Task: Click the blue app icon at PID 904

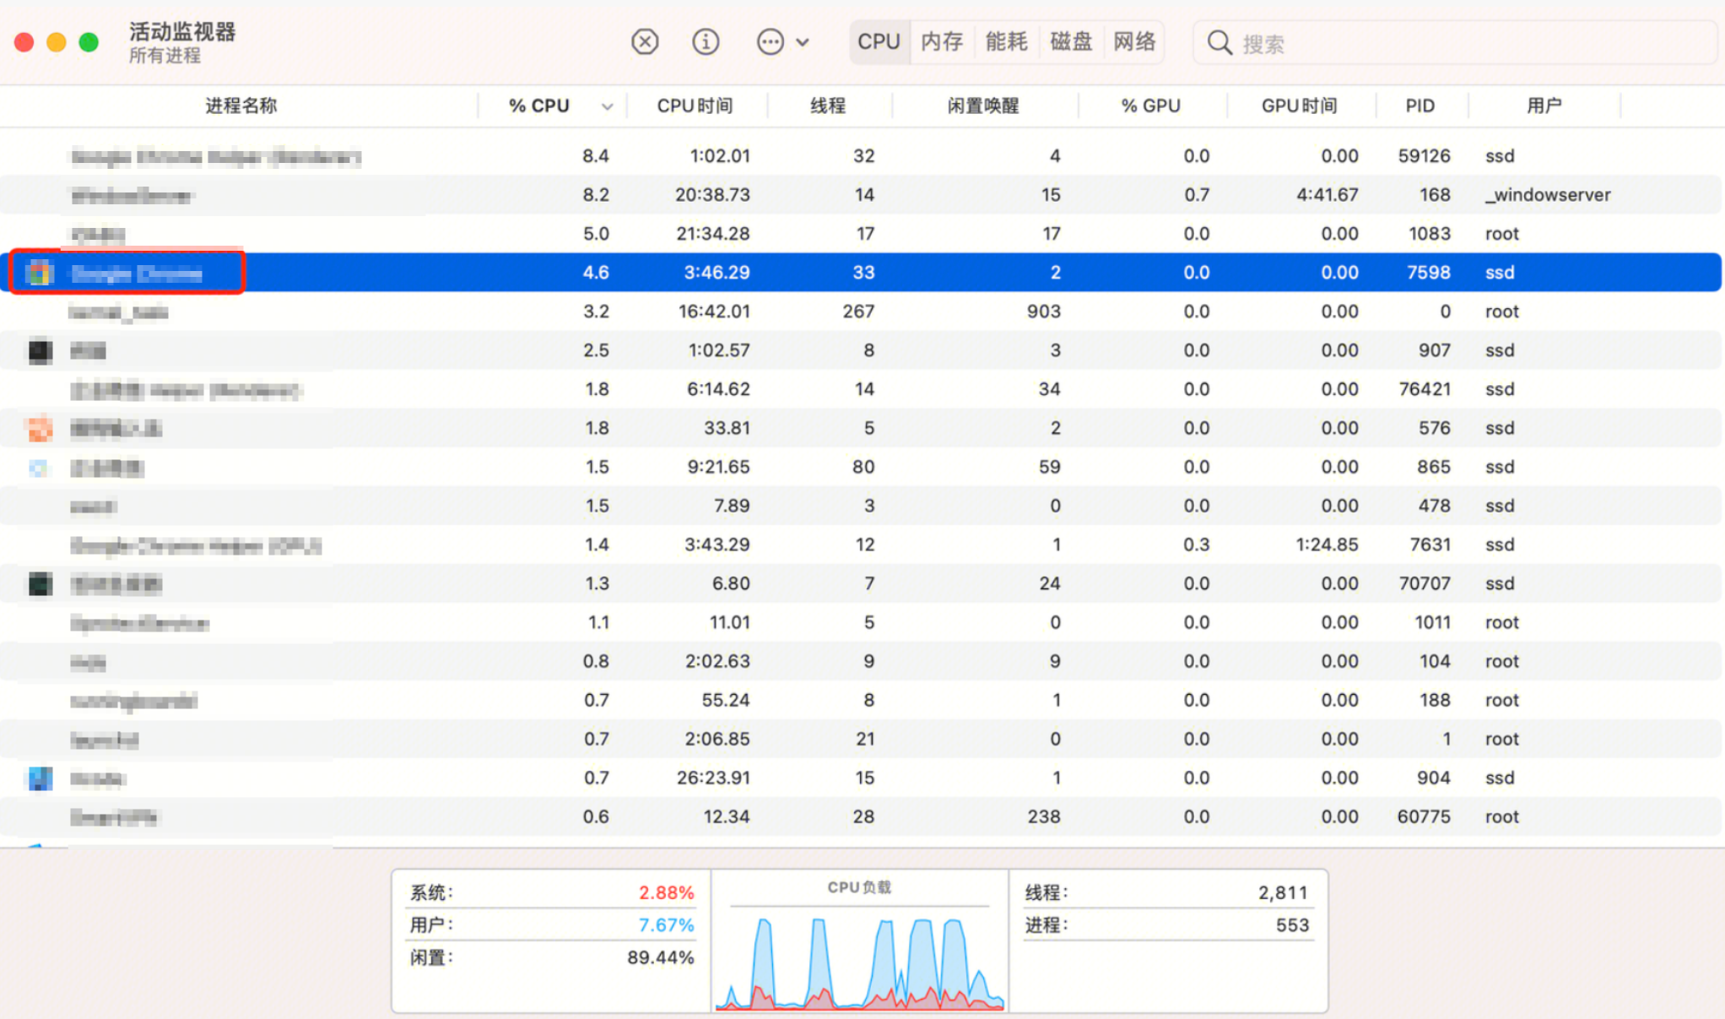Action: pyautogui.click(x=40, y=778)
